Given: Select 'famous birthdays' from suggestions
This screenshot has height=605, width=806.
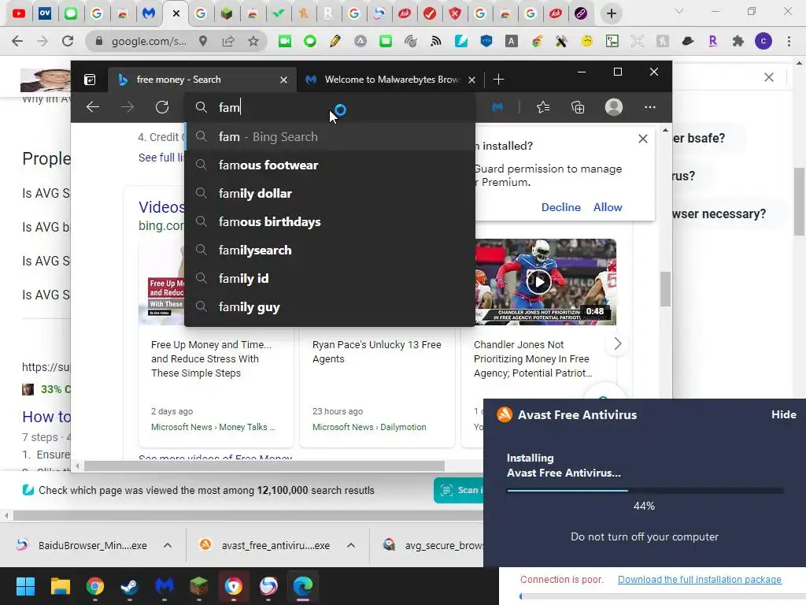Looking at the screenshot, I should pyautogui.click(x=330, y=221).
